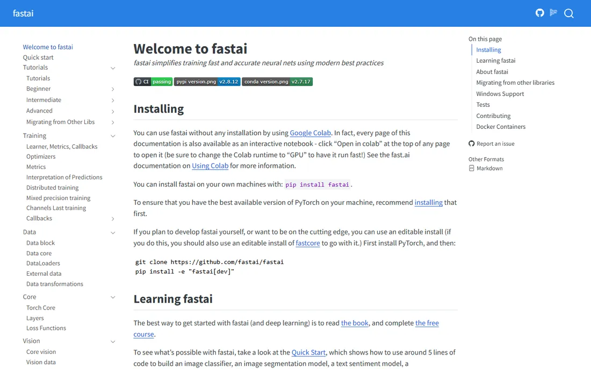
Task: Click the fast.ai flag icon in header
Action: [553, 13]
